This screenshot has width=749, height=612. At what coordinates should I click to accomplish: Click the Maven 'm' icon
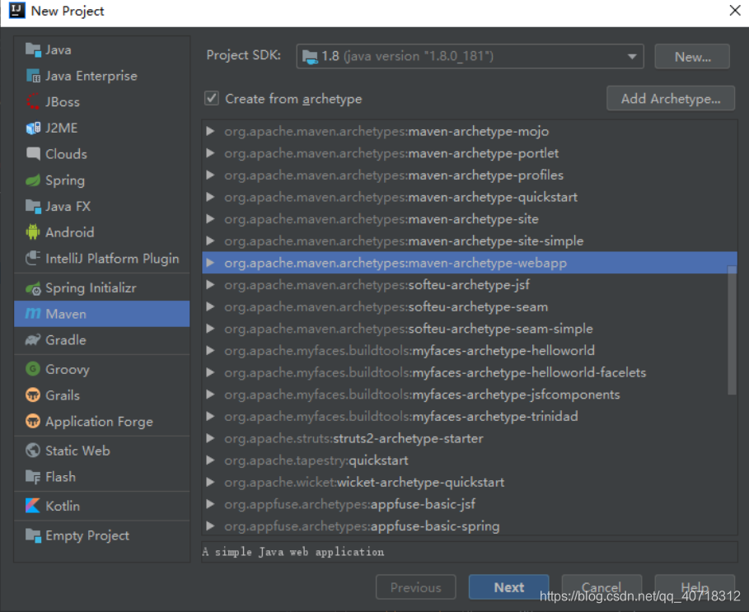coord(33,314)
